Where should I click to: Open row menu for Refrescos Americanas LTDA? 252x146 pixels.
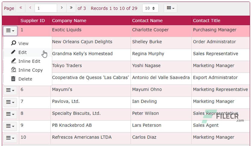pos(10,138)
